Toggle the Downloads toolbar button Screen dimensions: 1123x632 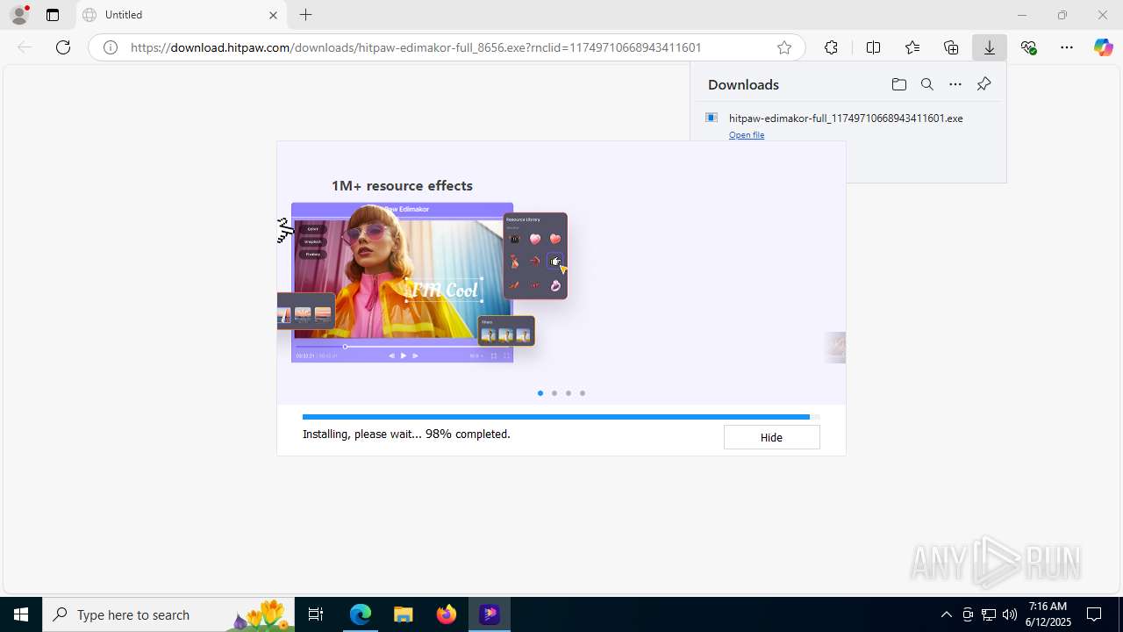coord(990,47)
